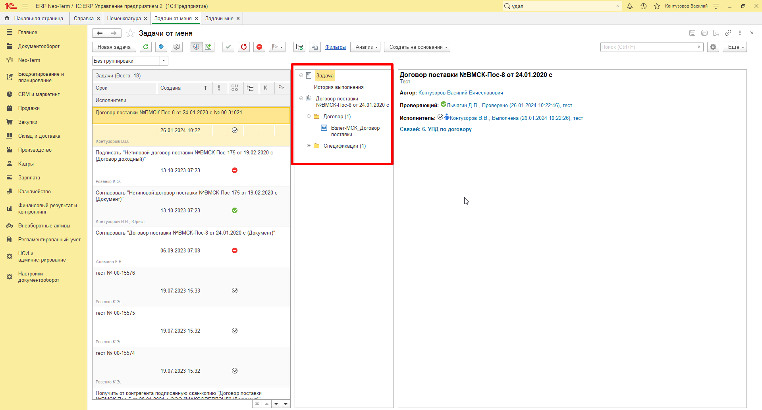This screenshot has width=762, height=410.
Task: Click the Поиск (Ctrl+F) search field
Action: (x=647, y=47)
